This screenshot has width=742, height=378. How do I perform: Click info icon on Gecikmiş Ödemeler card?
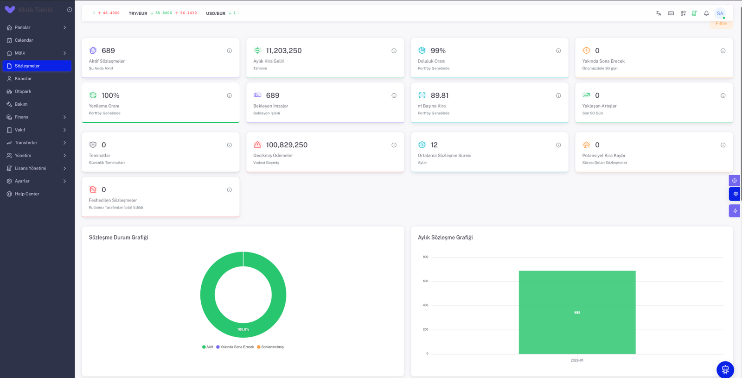pyautogui.click(x=394, y=145)
